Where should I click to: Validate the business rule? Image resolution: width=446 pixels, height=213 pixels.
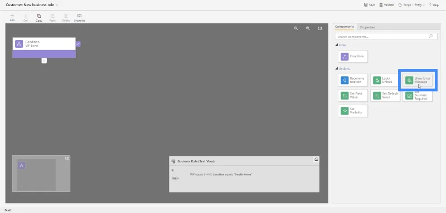tap(386, 5)
